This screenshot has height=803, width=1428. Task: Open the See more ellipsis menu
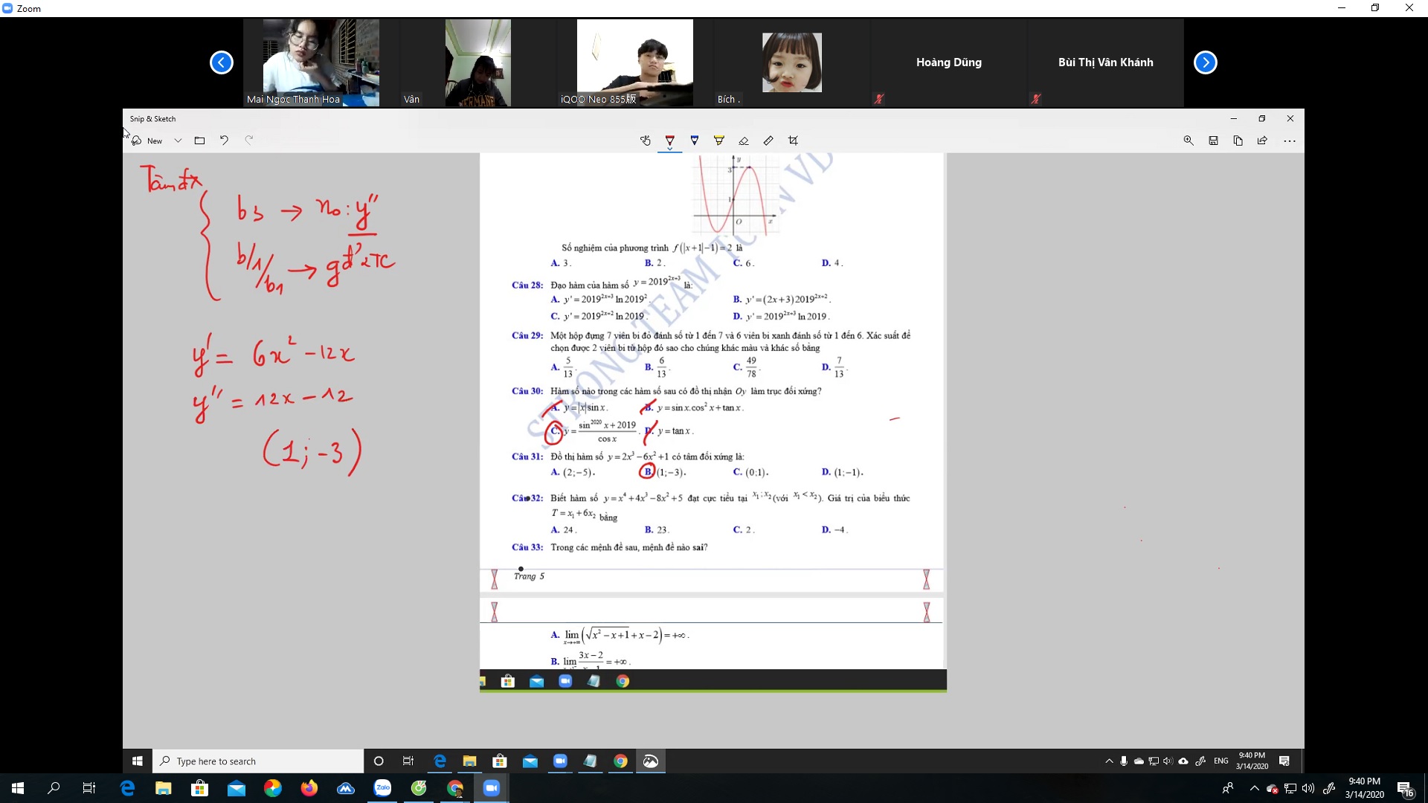point(1290,141)
